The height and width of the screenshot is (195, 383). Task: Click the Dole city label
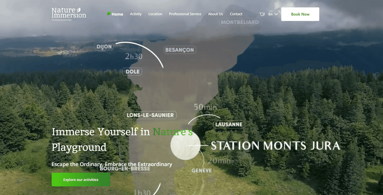tap(133, 72)
